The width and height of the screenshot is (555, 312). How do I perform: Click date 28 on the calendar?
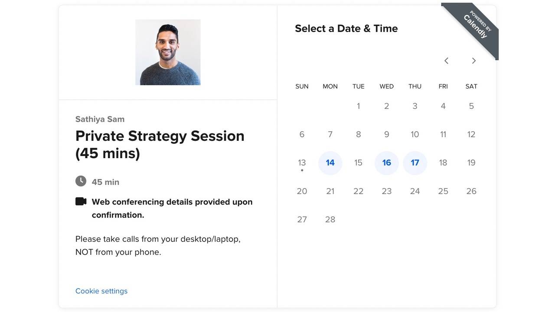click(x=330, y=220)
